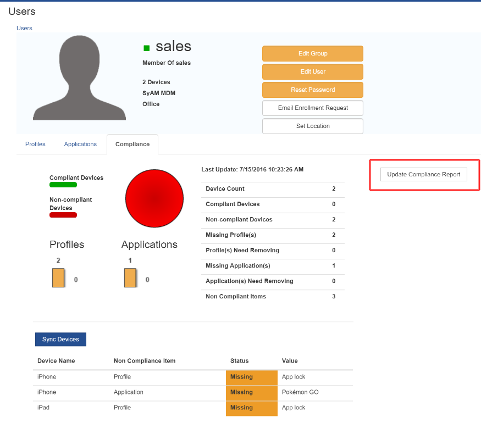Click the orange Profiles bar chart icon
The image size is (481, 428).
[x=58, y=278]
